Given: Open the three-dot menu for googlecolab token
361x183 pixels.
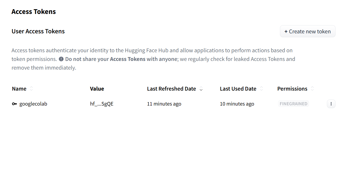Looking at the screenshot, I should coord(331,104).
